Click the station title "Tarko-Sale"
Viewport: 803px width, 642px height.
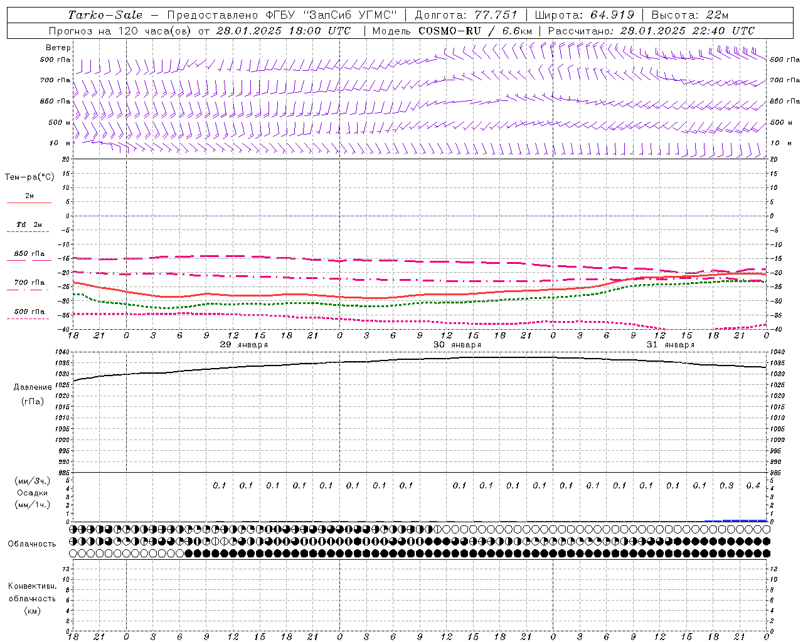point(105,15)
